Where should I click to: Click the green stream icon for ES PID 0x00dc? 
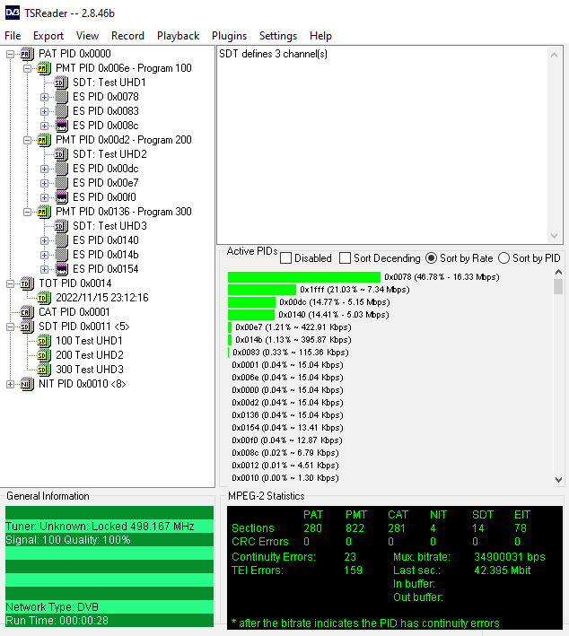(x=61, y=169)
